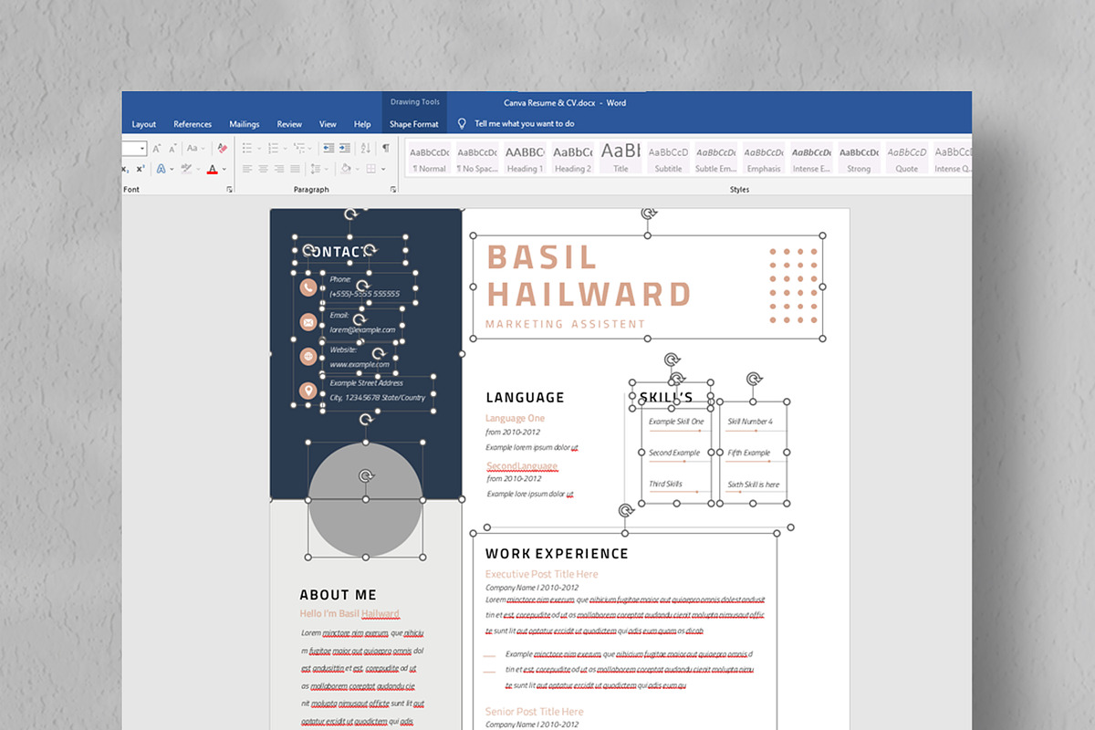The height and width of the screenshot is (730, 1095).
Task: Apply the No Spacing style
Action: (477, 158)
